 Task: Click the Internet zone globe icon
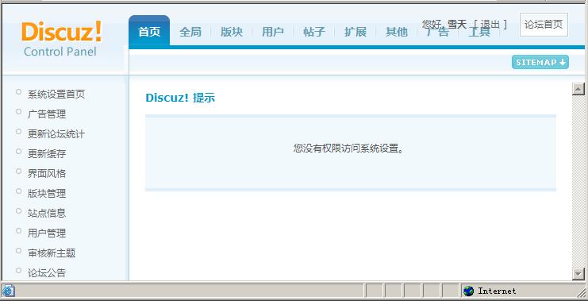(468, 291)
